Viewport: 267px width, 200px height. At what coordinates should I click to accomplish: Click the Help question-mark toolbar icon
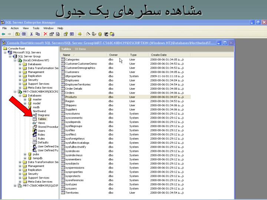tap(66, 34)
